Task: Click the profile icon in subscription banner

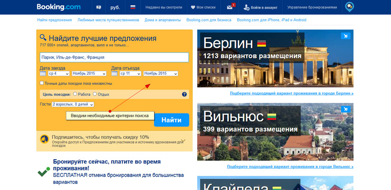Action: [x=45, y=139]
